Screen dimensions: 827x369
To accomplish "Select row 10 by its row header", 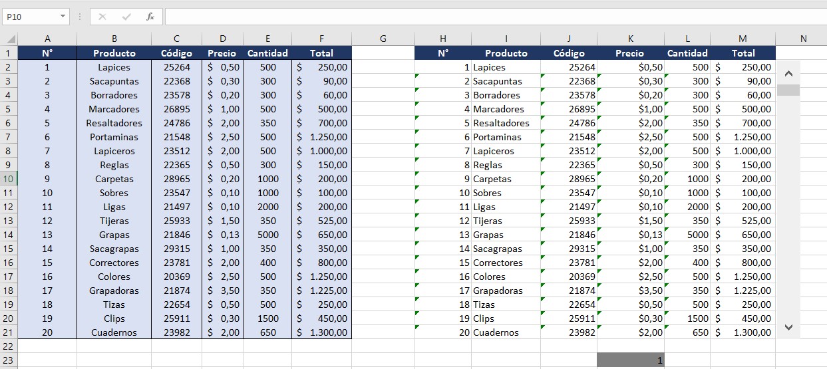I will 9,179.
